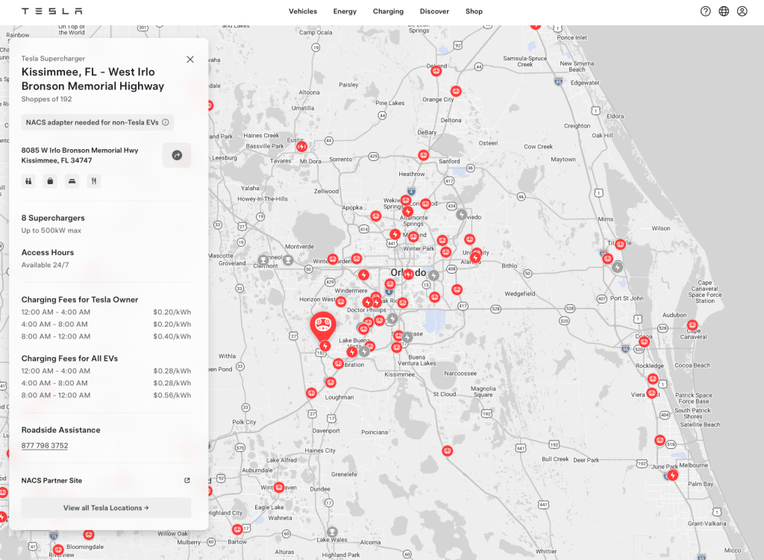This screenshot has width=764, height=560.
Task: Click the info icon on NACS adapter notice
Action: [166, 122]
